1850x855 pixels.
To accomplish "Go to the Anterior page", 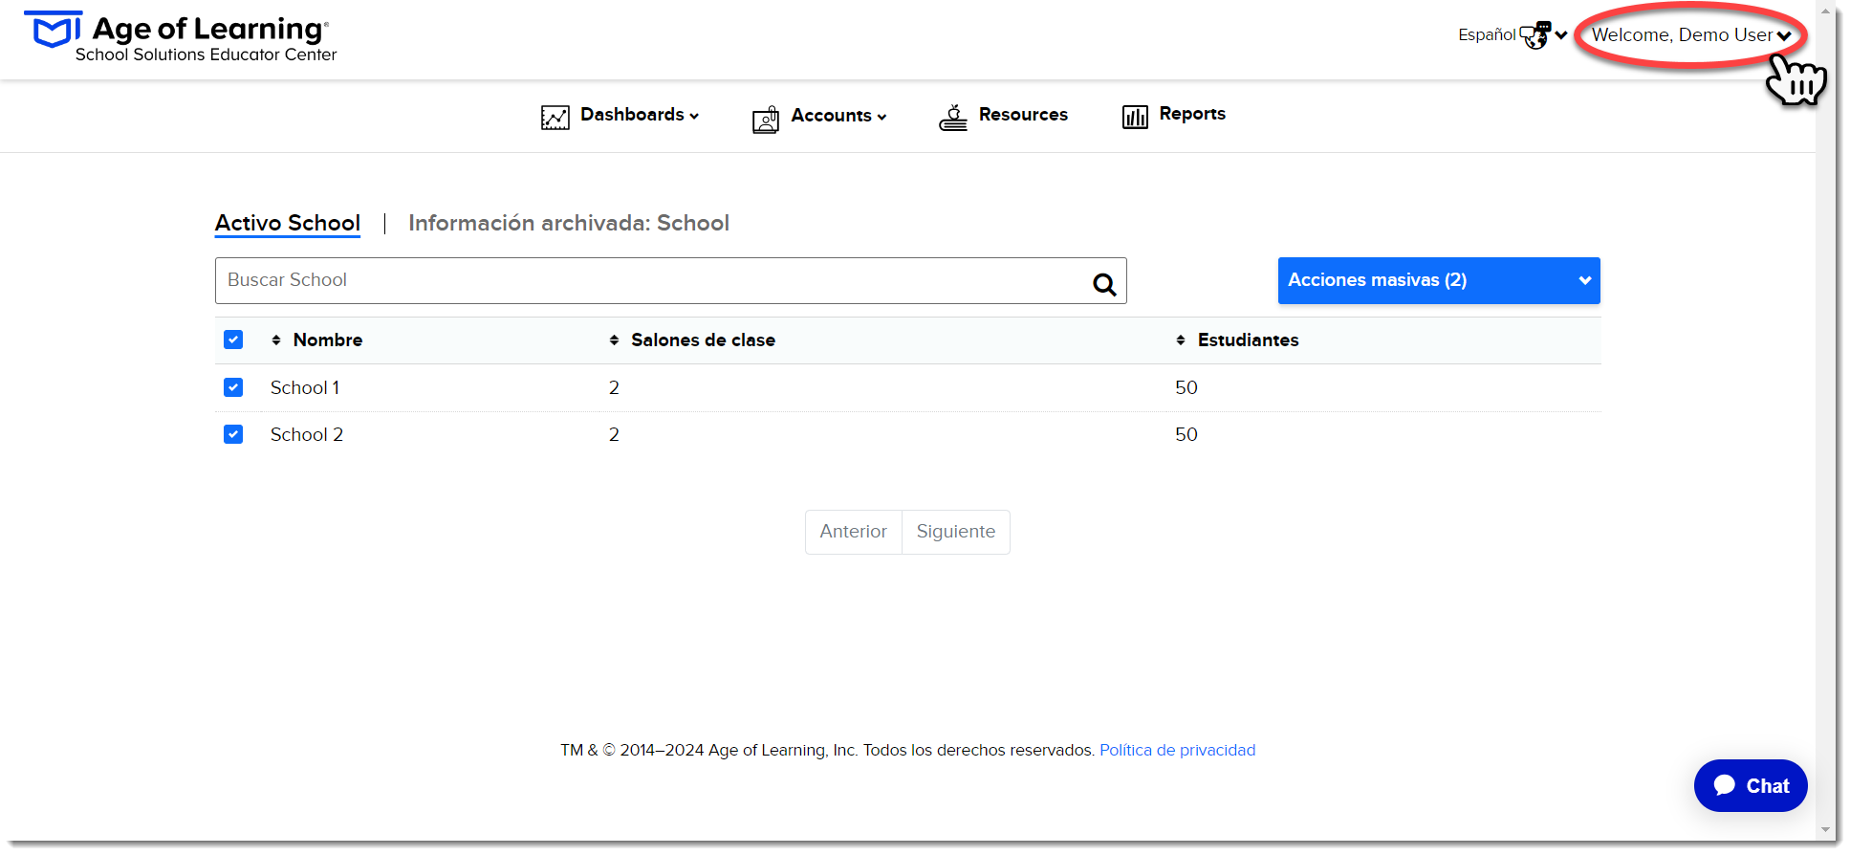I will pos(854,532).
